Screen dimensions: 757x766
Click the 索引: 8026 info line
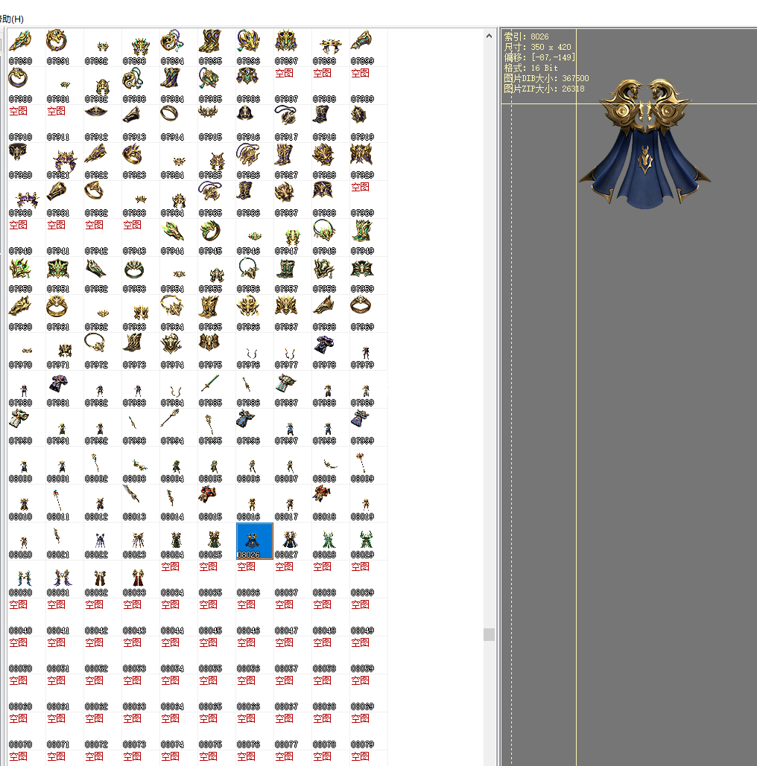tap(526, 36)
